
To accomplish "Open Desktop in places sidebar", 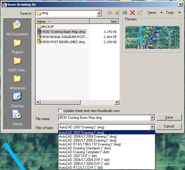I will pos(17,100).
